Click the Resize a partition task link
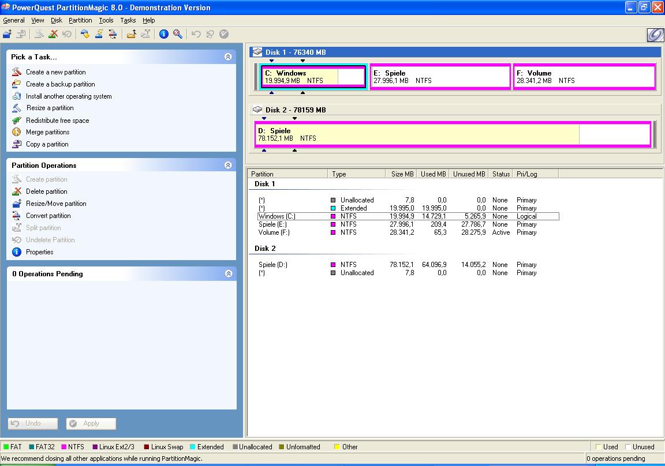Screen dimensions: 665x466 [50, 108]
